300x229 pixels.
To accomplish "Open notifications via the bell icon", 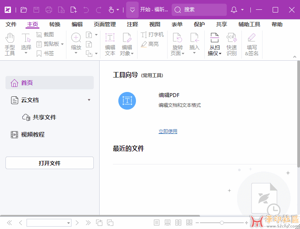I will [234, 10].
